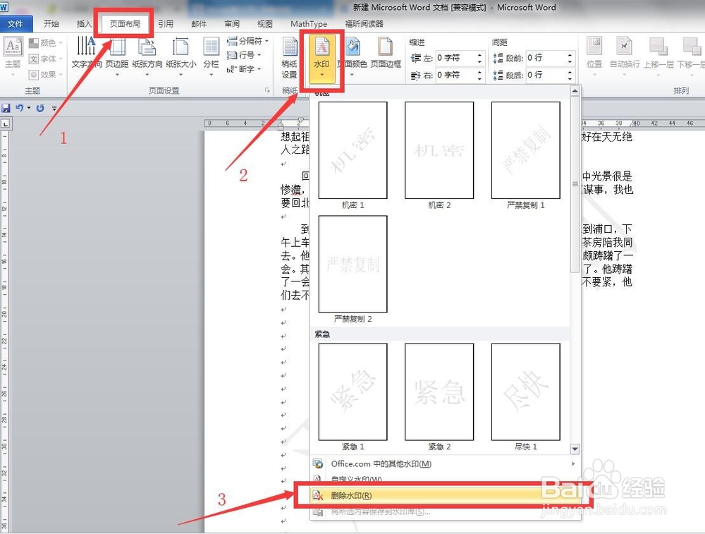Open the 邮件 ribbon tab
The width and height of the screenshot is (705, 534).
coord(199,24)
